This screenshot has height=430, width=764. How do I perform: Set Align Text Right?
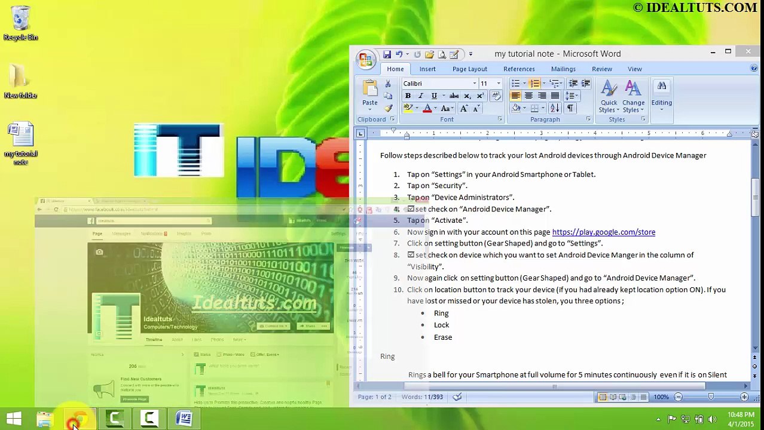[x=542, y=96]
